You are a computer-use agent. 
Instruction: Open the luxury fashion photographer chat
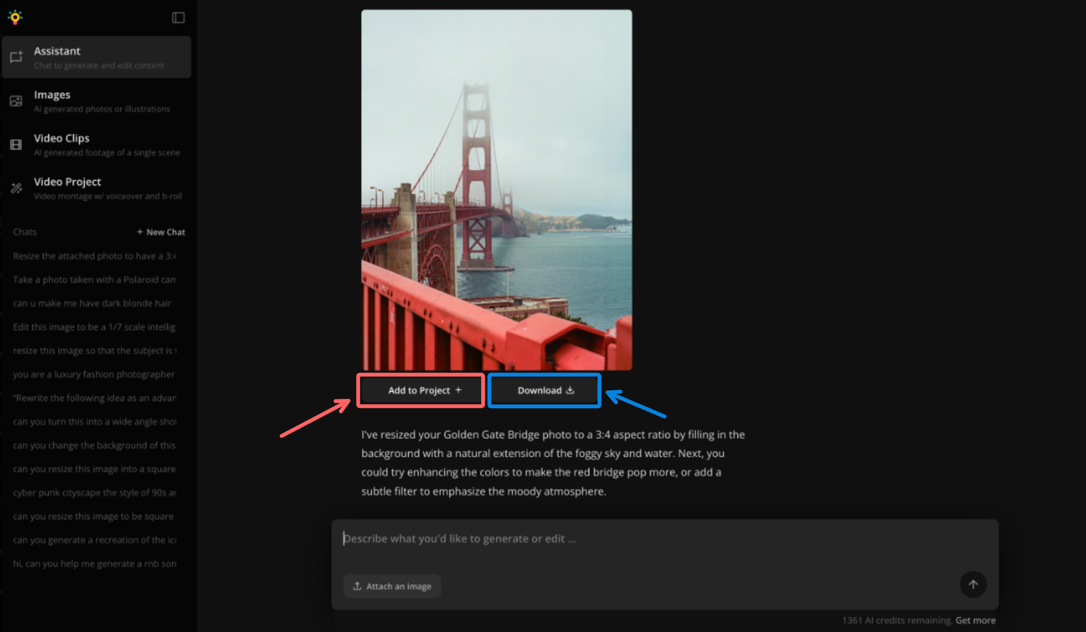click(93, 374)
